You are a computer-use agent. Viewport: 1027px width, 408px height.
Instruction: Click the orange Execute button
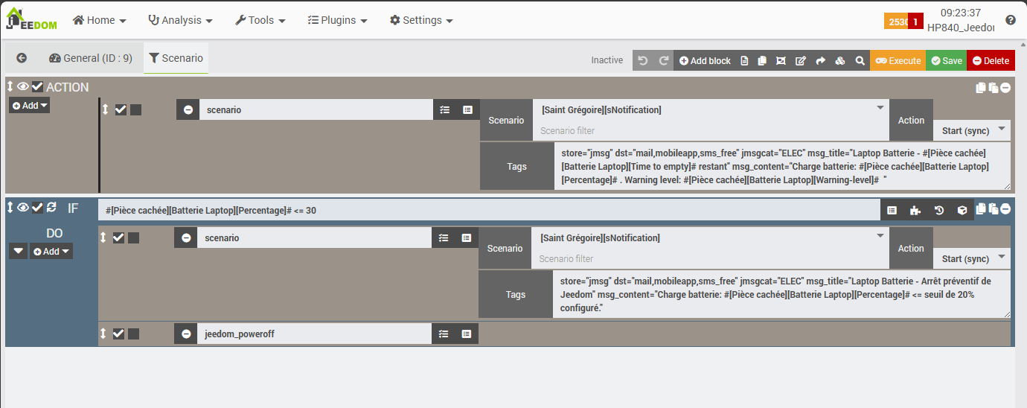click(898, 61)
